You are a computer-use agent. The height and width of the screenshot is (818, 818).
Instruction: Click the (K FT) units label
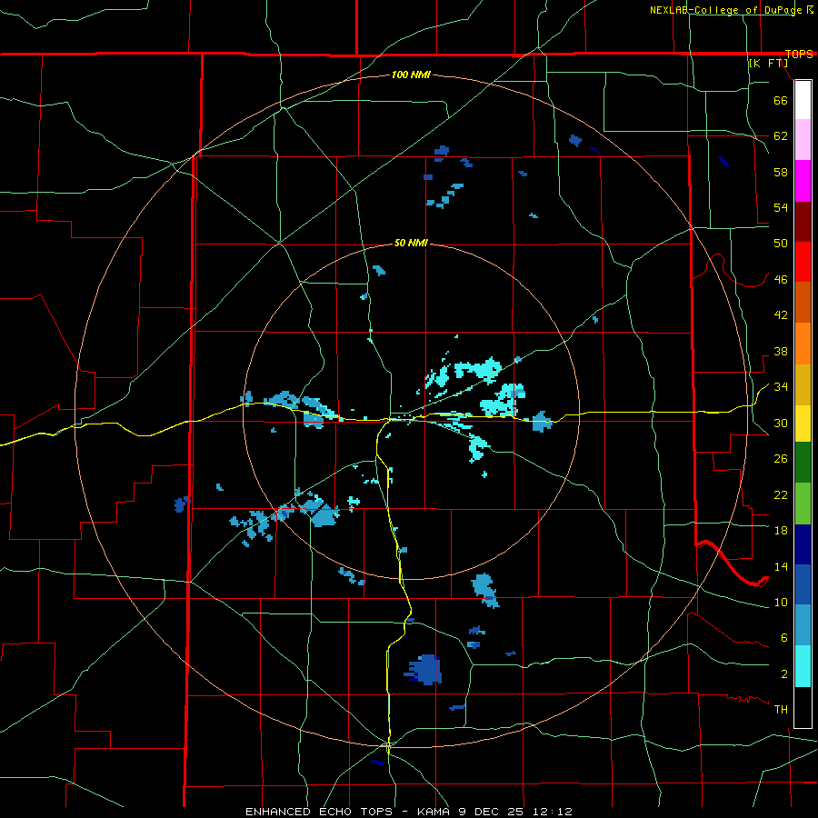click(x=768, y=63)
